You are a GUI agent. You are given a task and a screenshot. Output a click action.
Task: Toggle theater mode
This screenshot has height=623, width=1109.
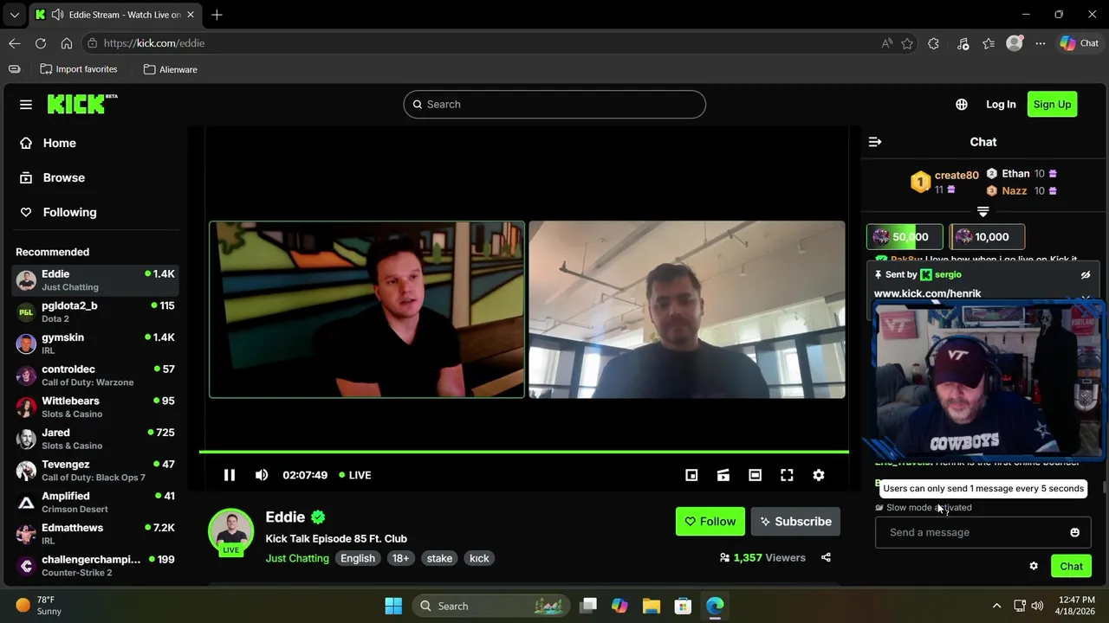(756, 475)
